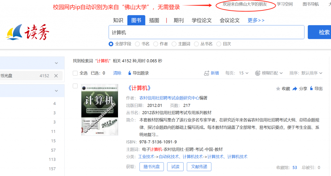This screenshot has width=331, height=176.
Task: Click the export icon beside 导出
Action: [311, 88]
